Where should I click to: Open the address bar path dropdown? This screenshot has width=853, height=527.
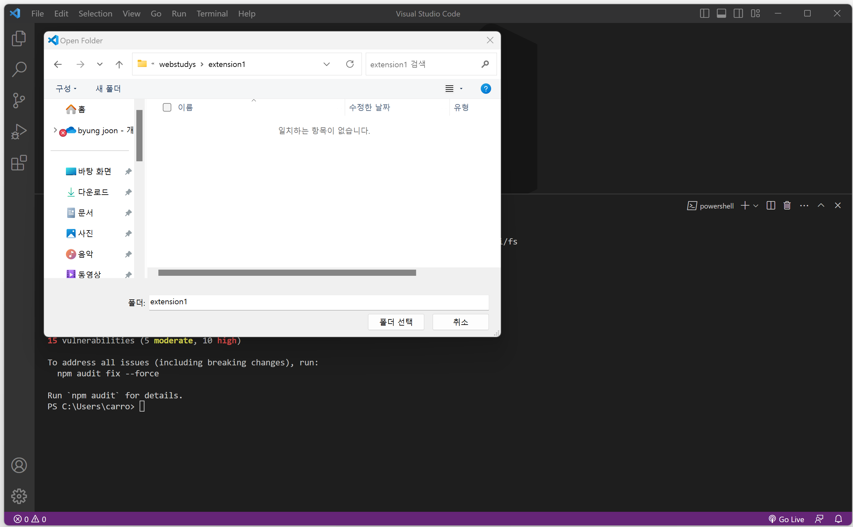tap(326, 64)
